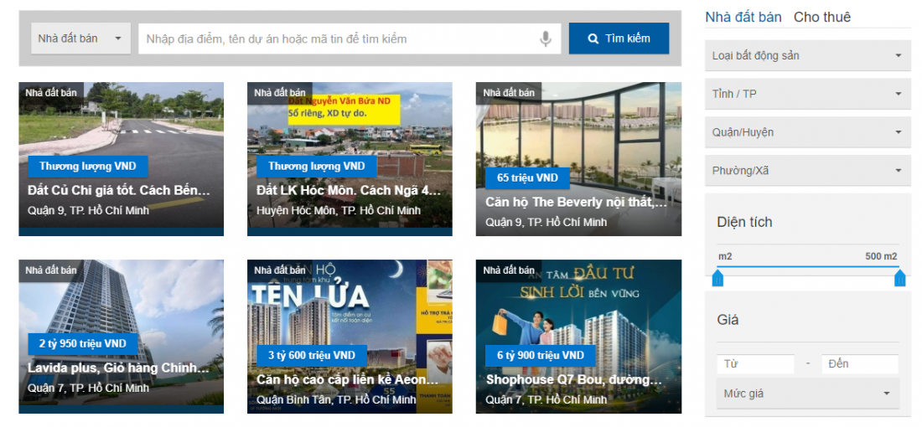Open the Shophouse Q7 Bou listing

click(574, 380)
